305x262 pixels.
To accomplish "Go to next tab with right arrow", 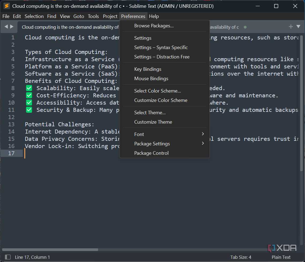I will click(x=12, y=27).
